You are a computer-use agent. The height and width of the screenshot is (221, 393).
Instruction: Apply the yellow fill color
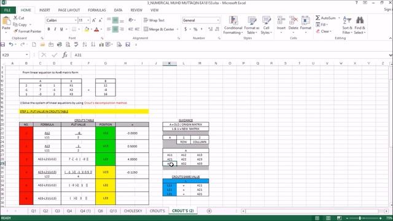point(87,29)
